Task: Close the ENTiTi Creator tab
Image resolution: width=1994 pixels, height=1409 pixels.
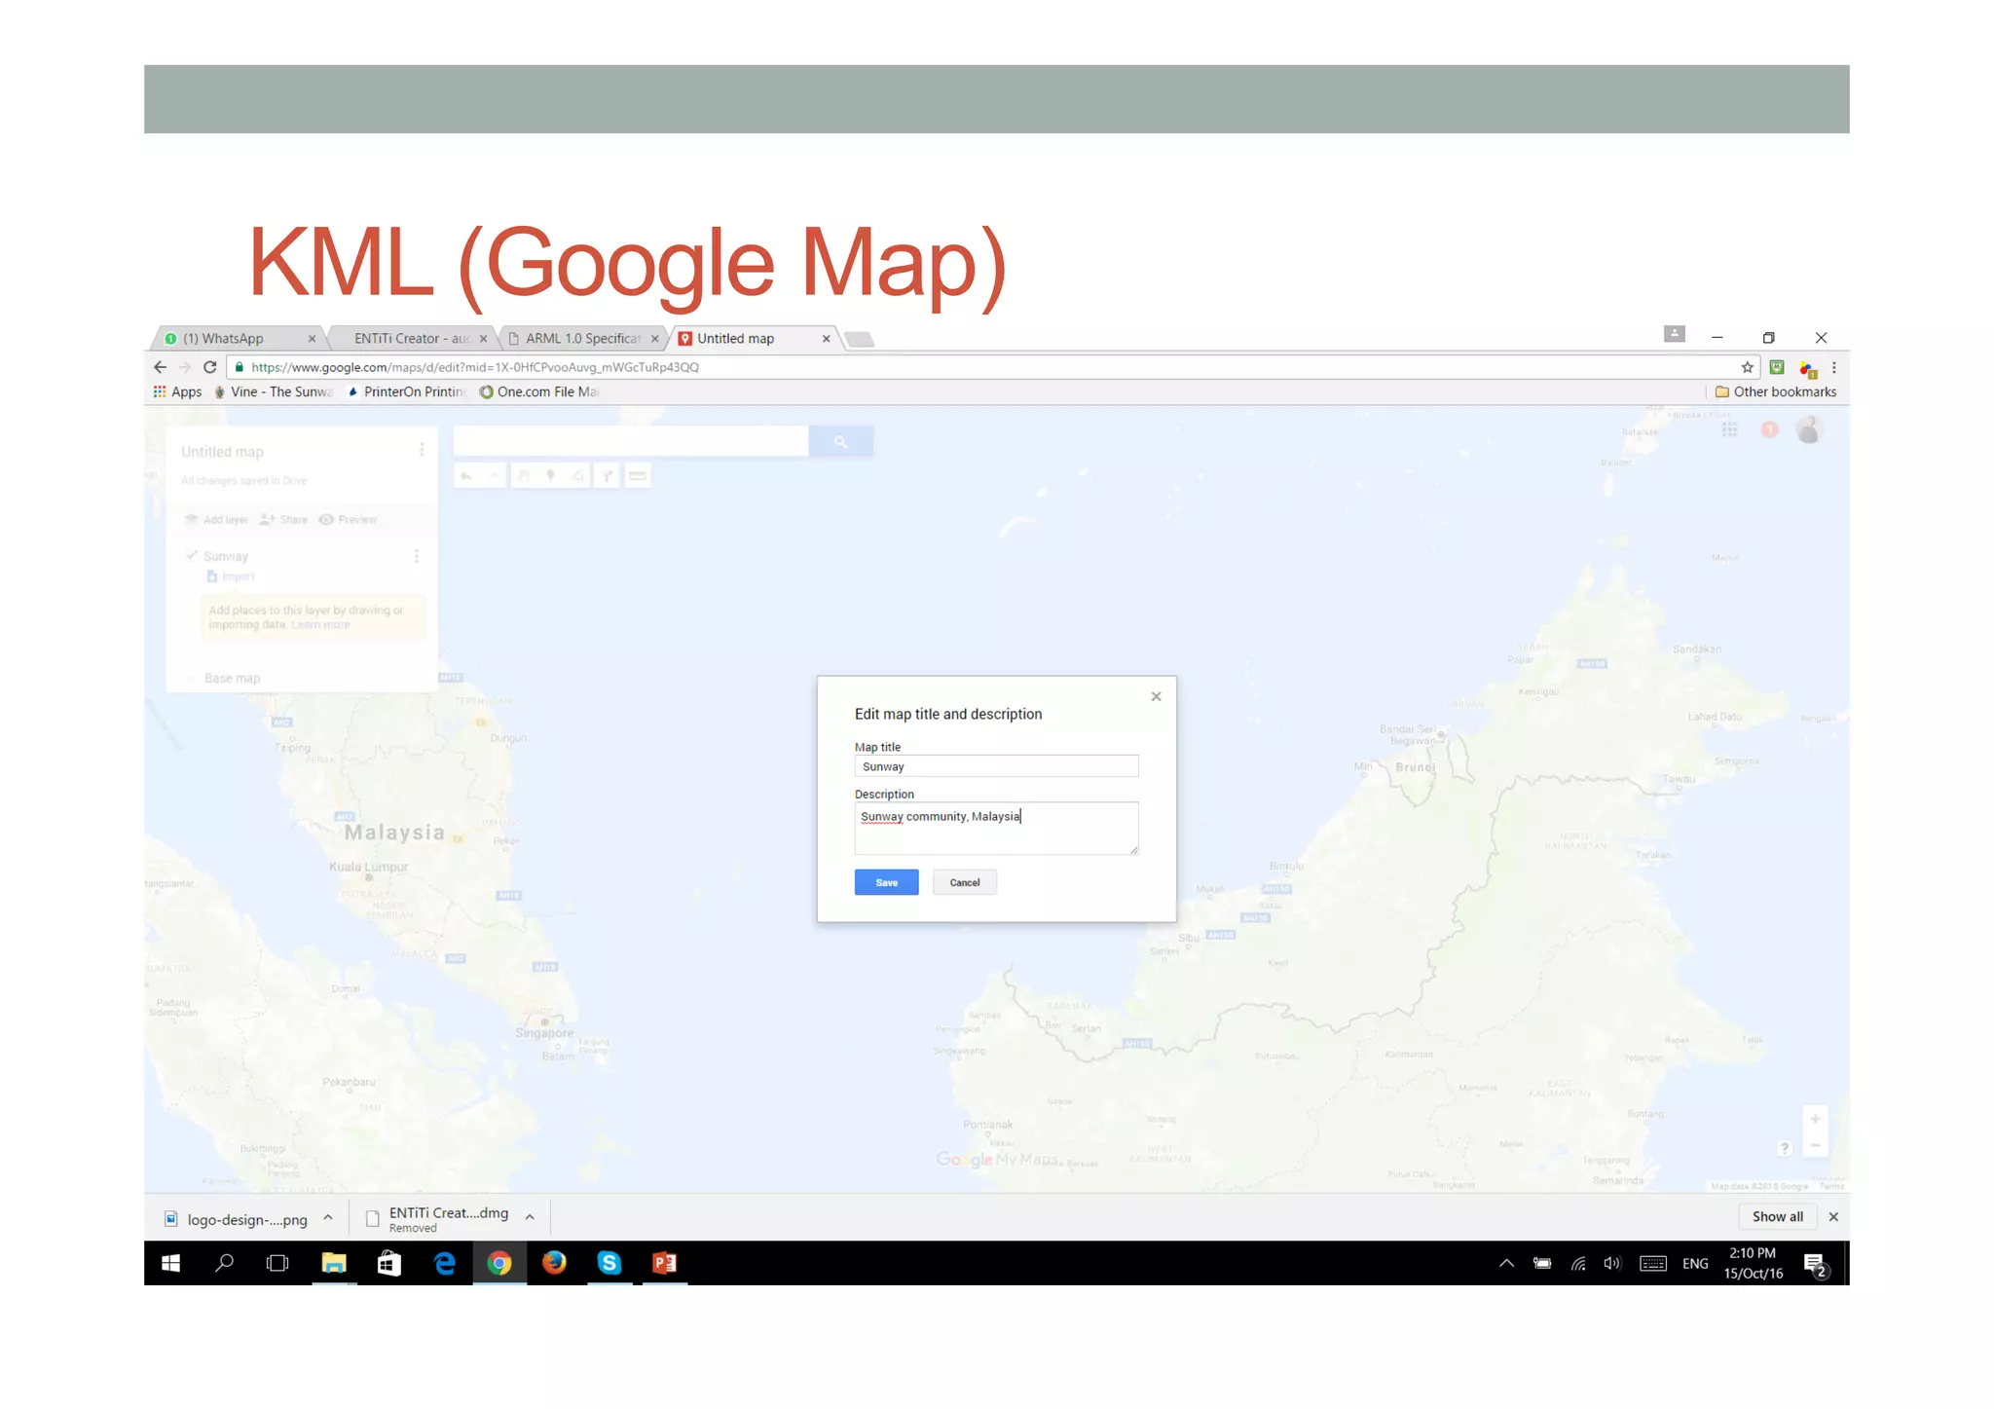Action: click(x=483, y=339)
